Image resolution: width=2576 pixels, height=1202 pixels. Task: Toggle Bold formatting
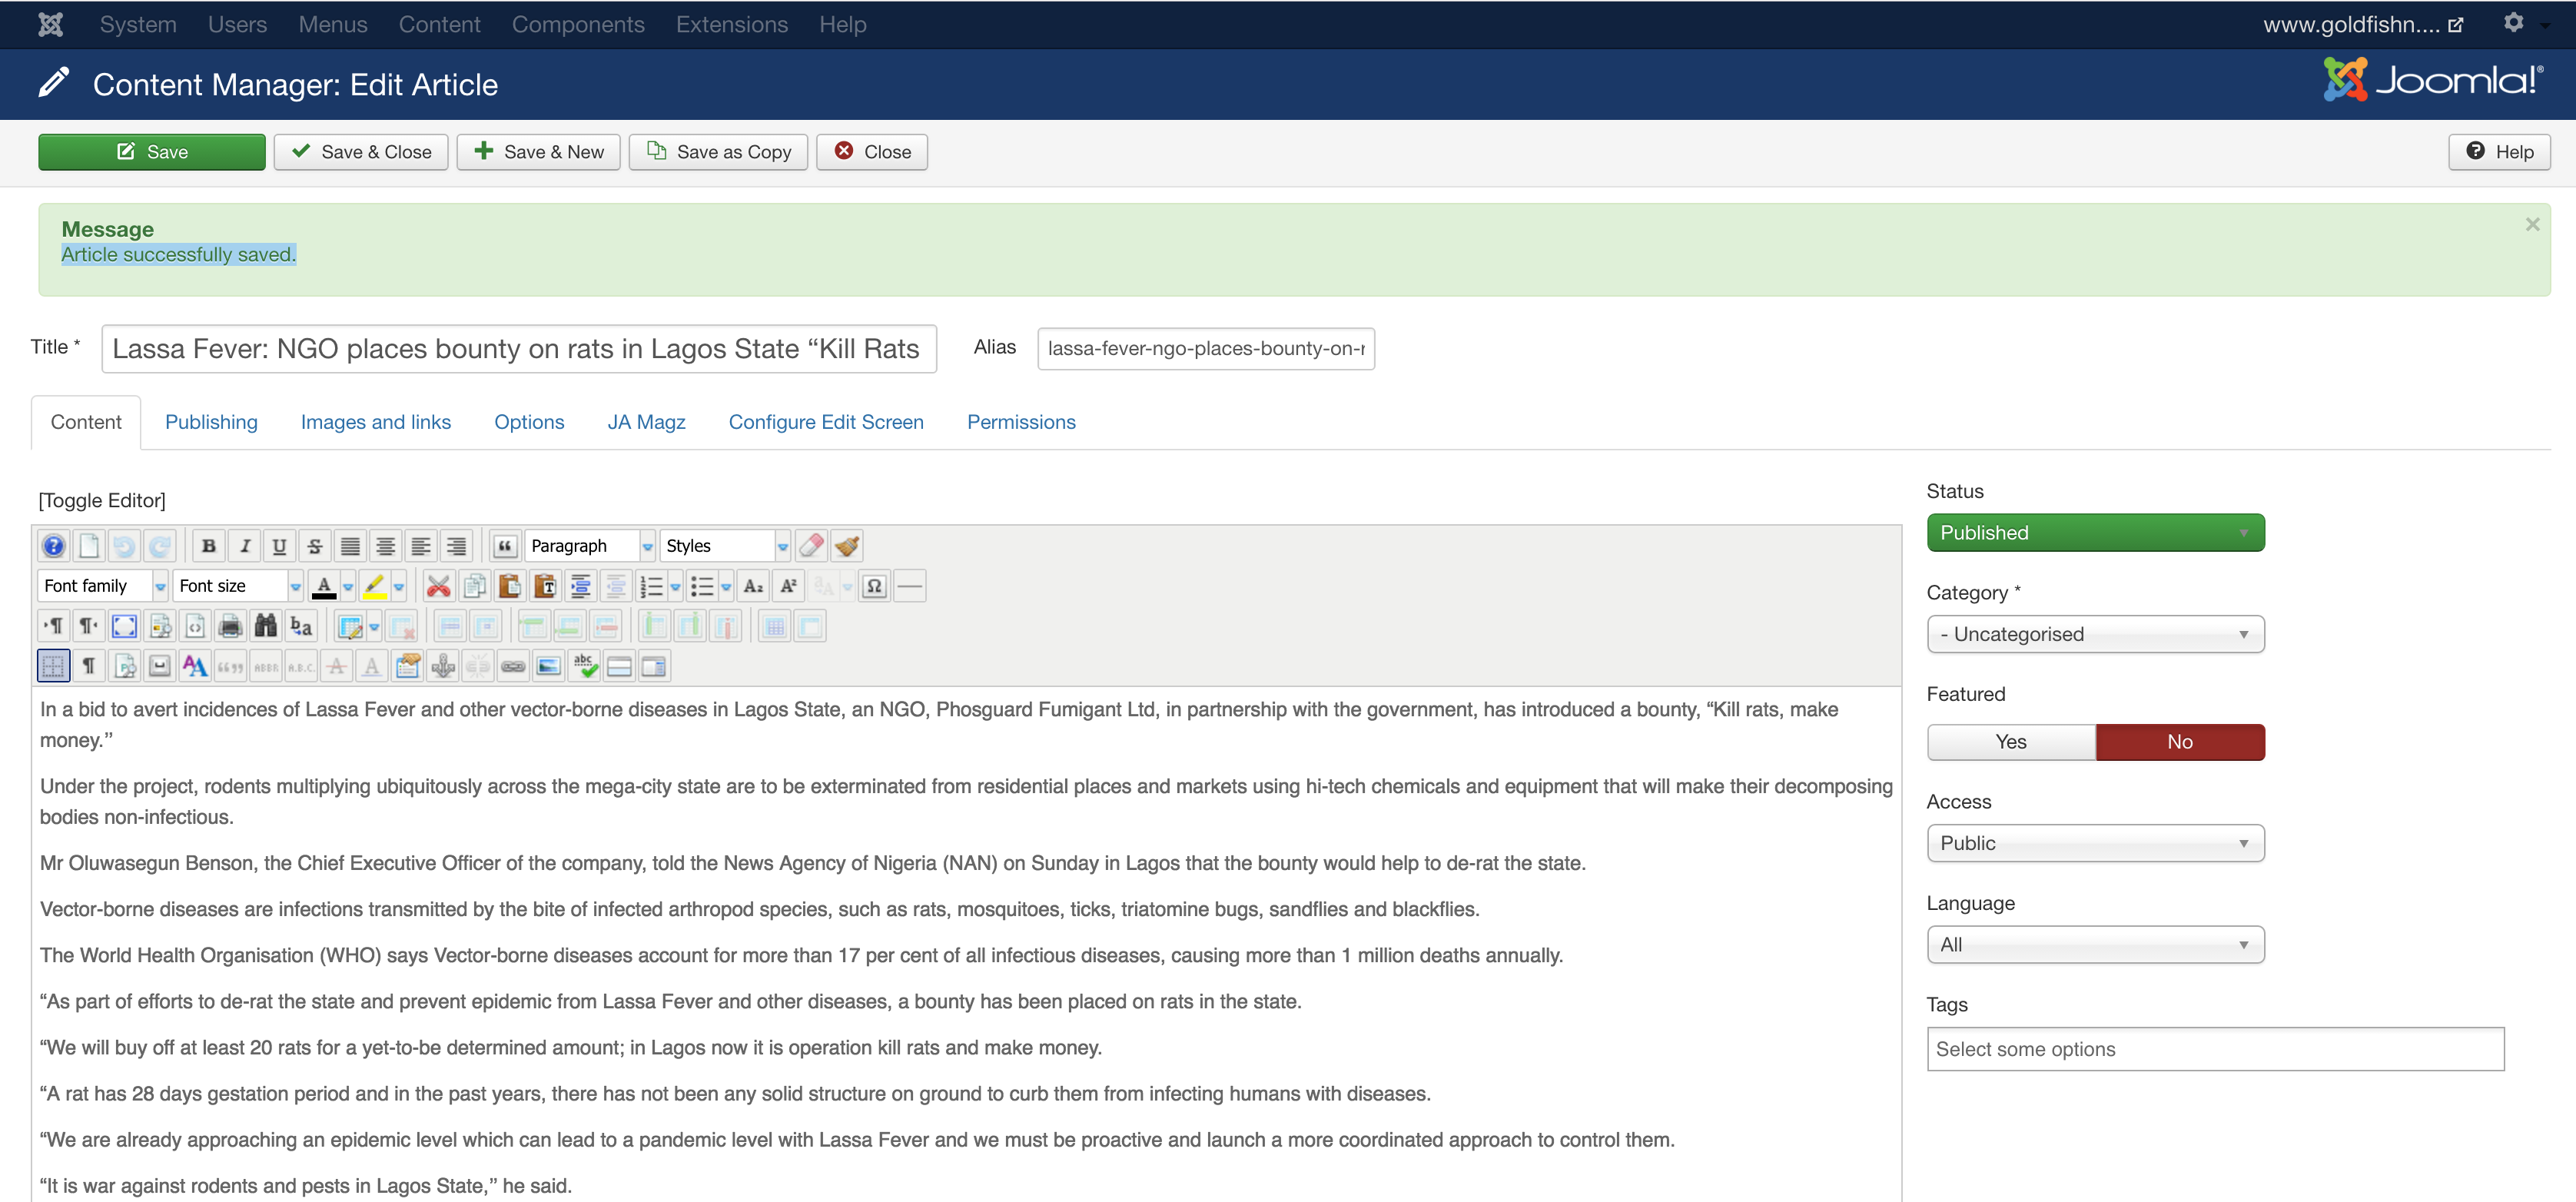(x=208, y=546)
